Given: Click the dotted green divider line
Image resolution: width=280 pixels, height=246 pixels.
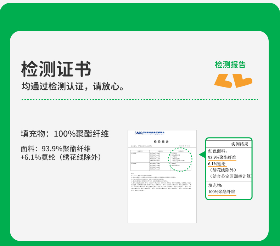Looking at the screenshot, I should click(x=140, y=100).
